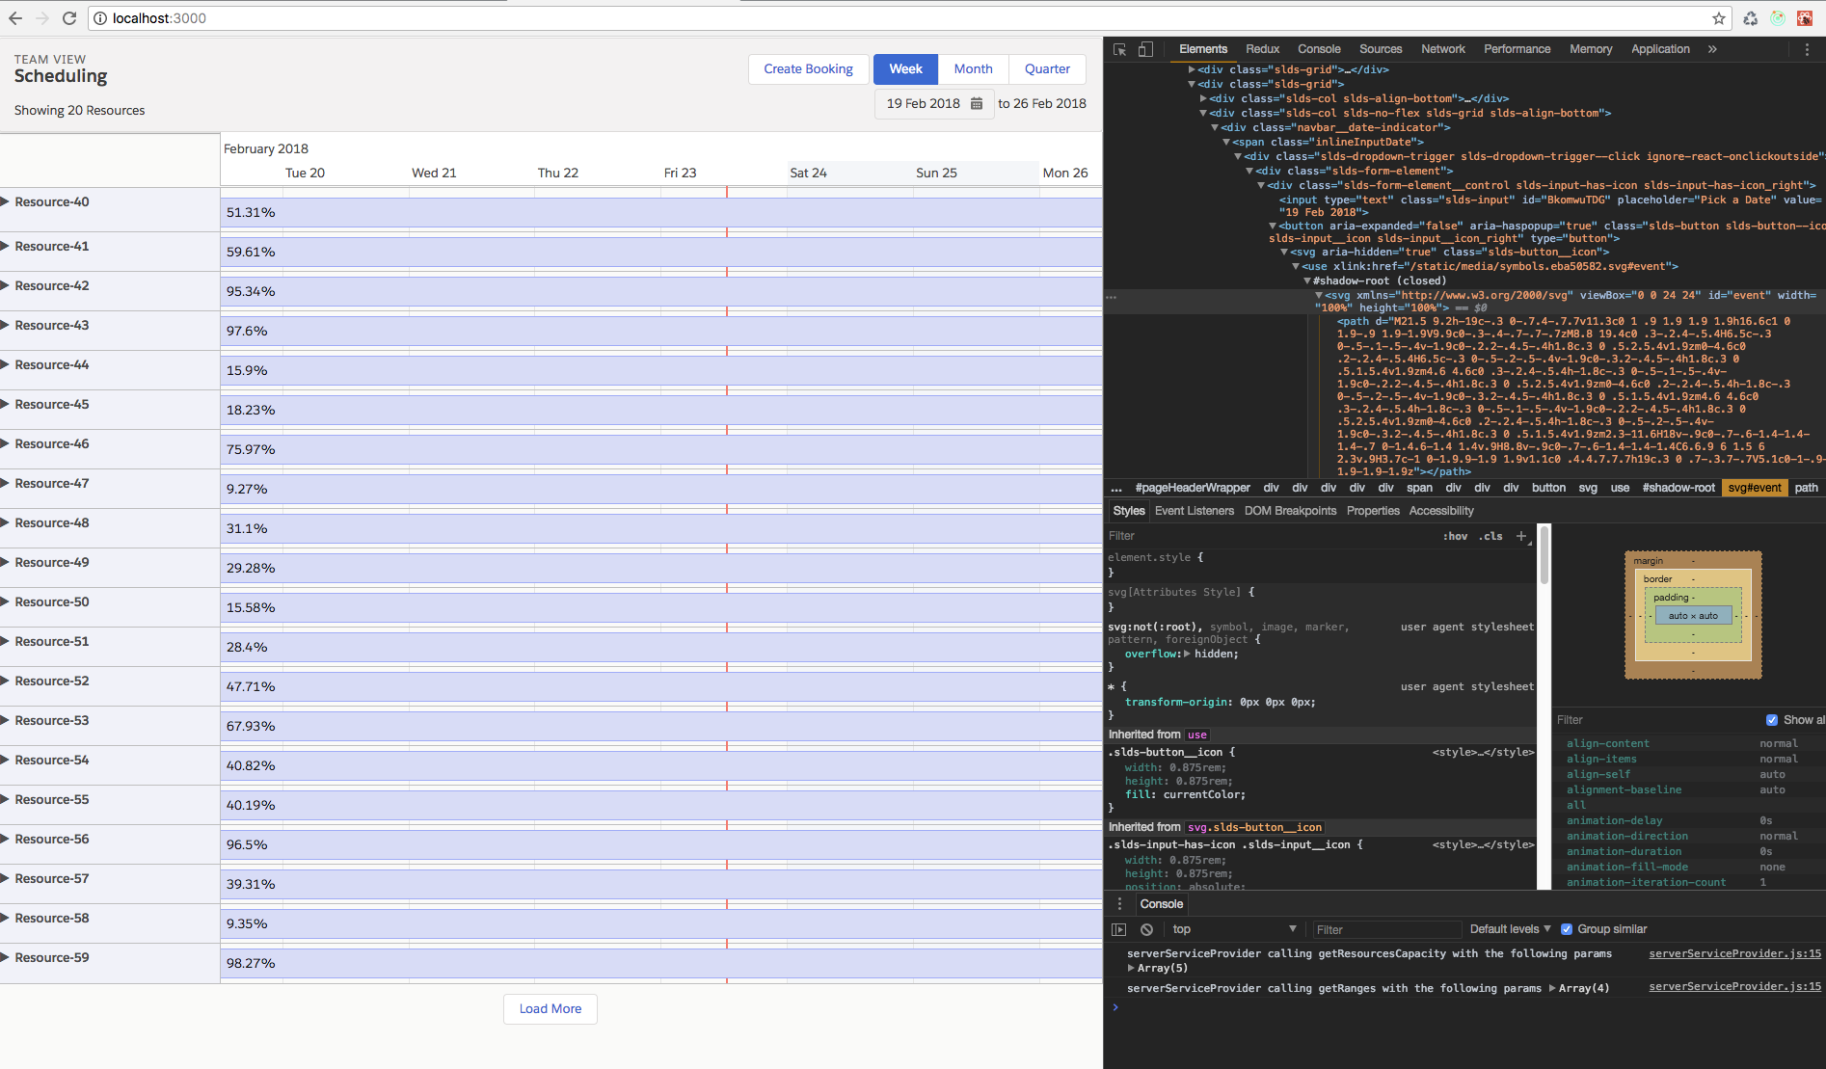Open the Default levels dropdown
The width and height of the screenshot is (1826, 1069).
pyautogui.click(x=1508, y=928)
